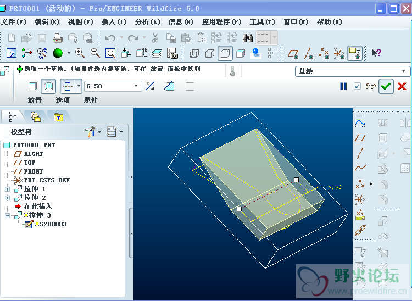Open the model tree settings dropdown
412x301 pixels.
tap(100, 132)
